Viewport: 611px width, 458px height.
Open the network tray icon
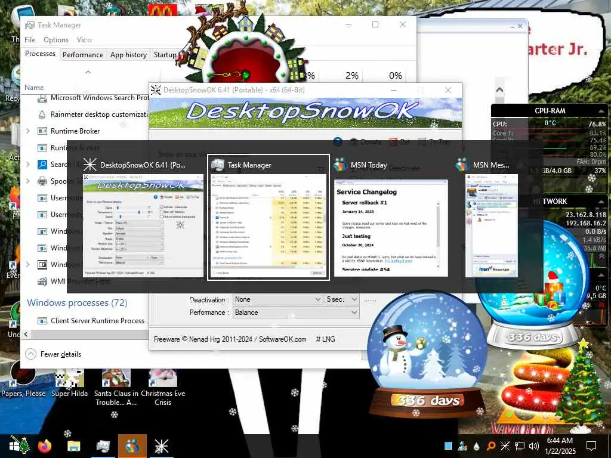(520, 446)
